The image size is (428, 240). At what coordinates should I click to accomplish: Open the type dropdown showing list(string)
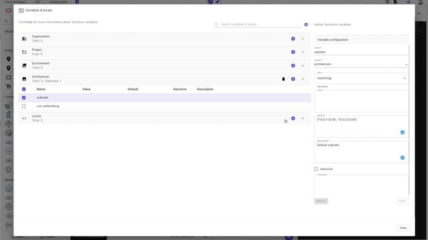361,78
